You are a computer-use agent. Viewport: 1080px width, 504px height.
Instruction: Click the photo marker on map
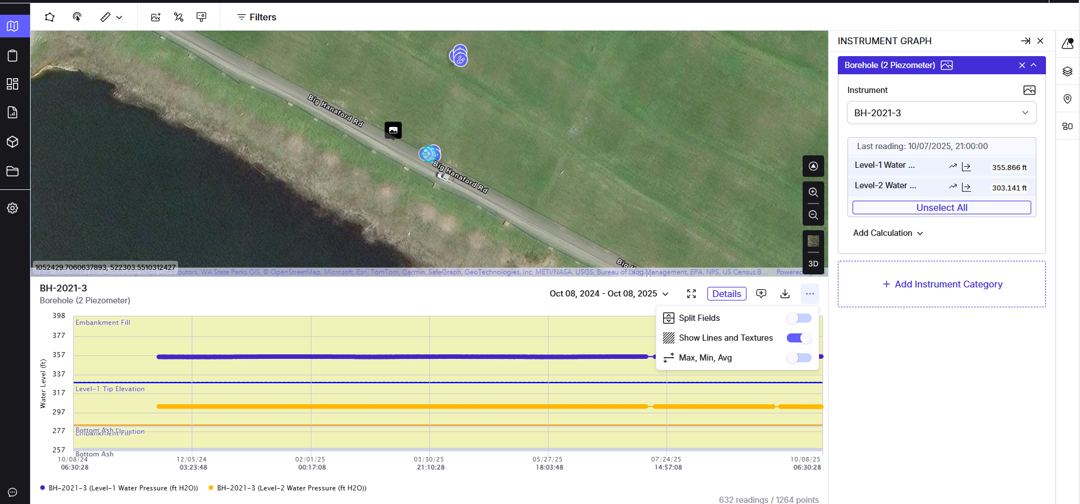(x=393, y=130)
